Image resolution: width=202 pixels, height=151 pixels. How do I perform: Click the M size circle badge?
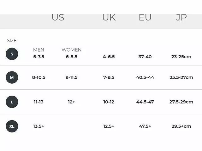[12, 77]
